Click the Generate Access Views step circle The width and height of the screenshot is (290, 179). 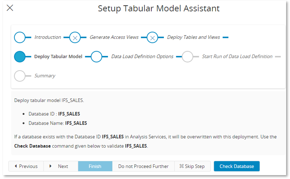click(x=75, y=38)
